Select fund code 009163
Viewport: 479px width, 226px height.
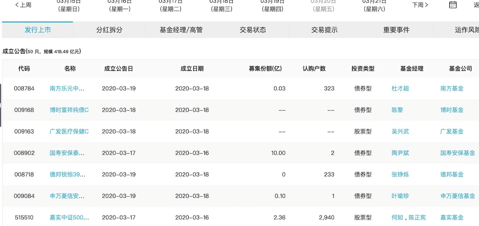[24, 131]
